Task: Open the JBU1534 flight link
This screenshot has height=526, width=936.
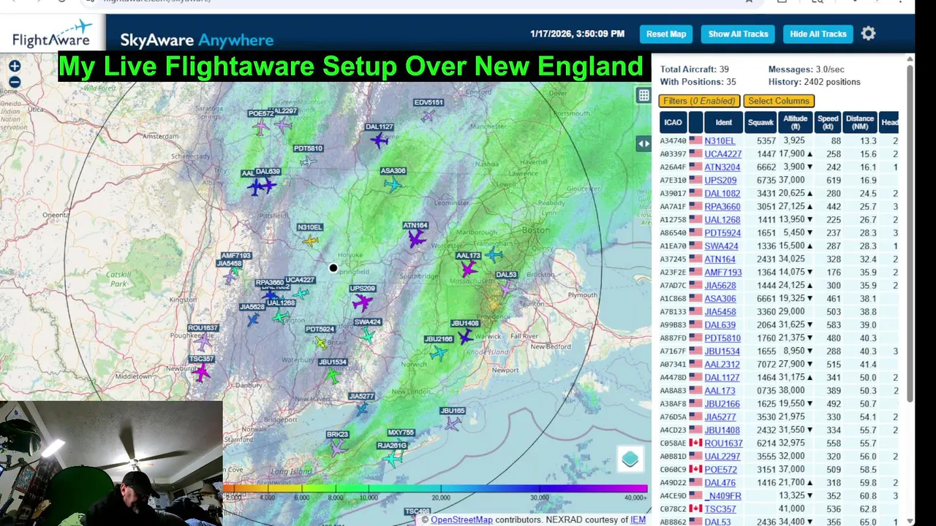Action: 722,351
